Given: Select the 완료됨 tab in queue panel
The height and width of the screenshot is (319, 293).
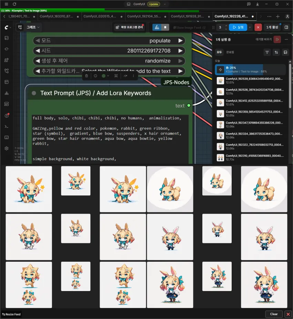Looking at the screenshot, I should (x=230, y=52).
